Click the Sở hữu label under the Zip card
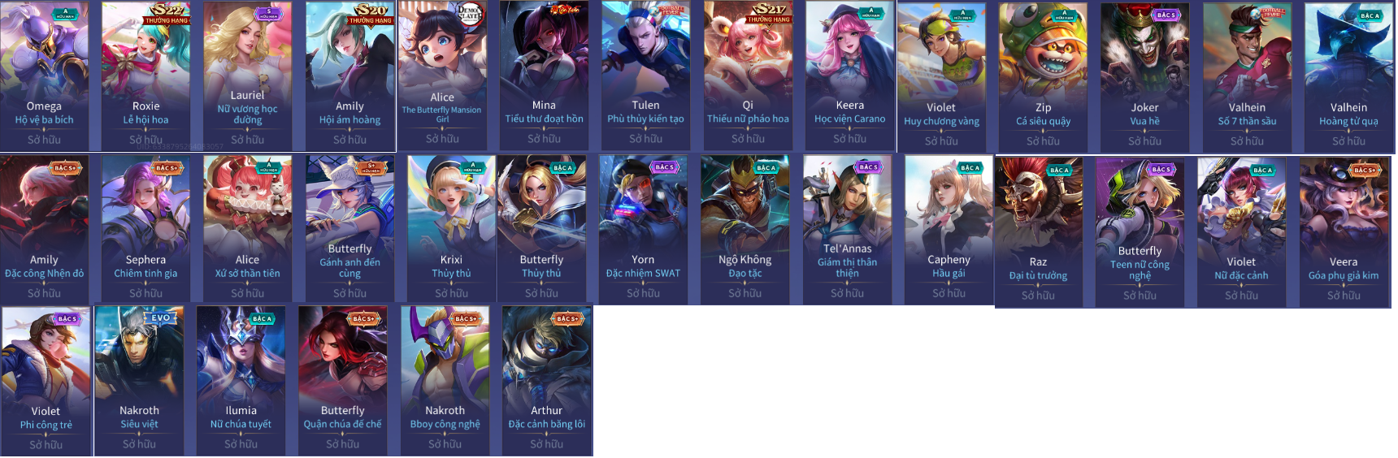1398x458 pixels. tap(1044, 141)
